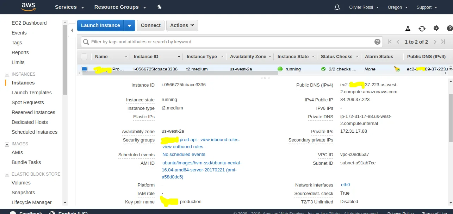Go to last page of results
The image size is (453, 214).
tap(443, 42)
